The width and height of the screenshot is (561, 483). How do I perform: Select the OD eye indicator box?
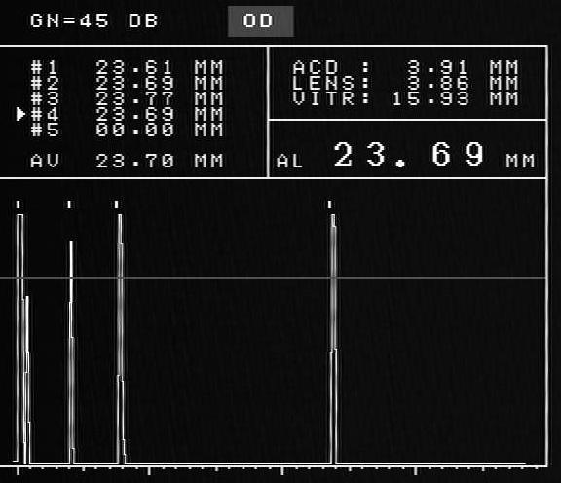pos(261,21)
